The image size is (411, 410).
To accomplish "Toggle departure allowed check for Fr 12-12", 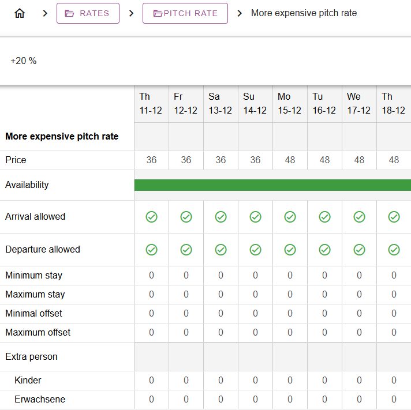I will (186, 250).
